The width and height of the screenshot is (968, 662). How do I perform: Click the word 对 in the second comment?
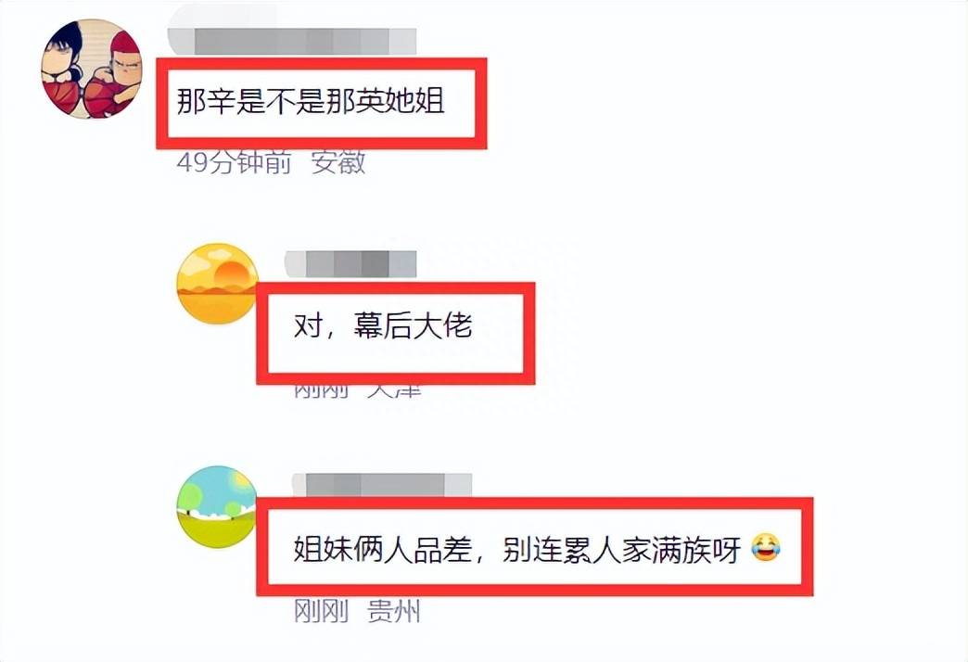click(308, 325)
